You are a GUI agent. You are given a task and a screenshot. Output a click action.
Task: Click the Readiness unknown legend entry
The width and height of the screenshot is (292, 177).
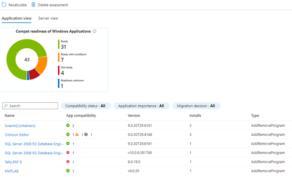(71, 84)
